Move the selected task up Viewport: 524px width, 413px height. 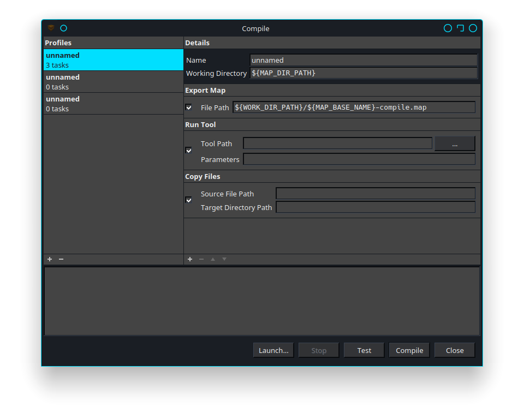coord(212,259)
